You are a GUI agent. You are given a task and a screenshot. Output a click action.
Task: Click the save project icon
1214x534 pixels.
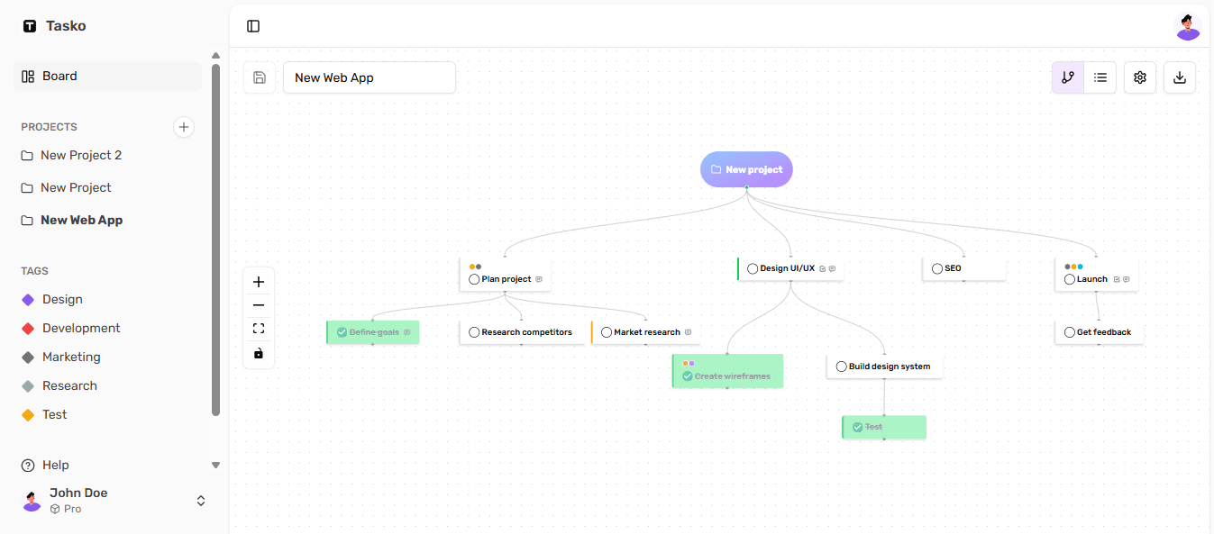260,77
